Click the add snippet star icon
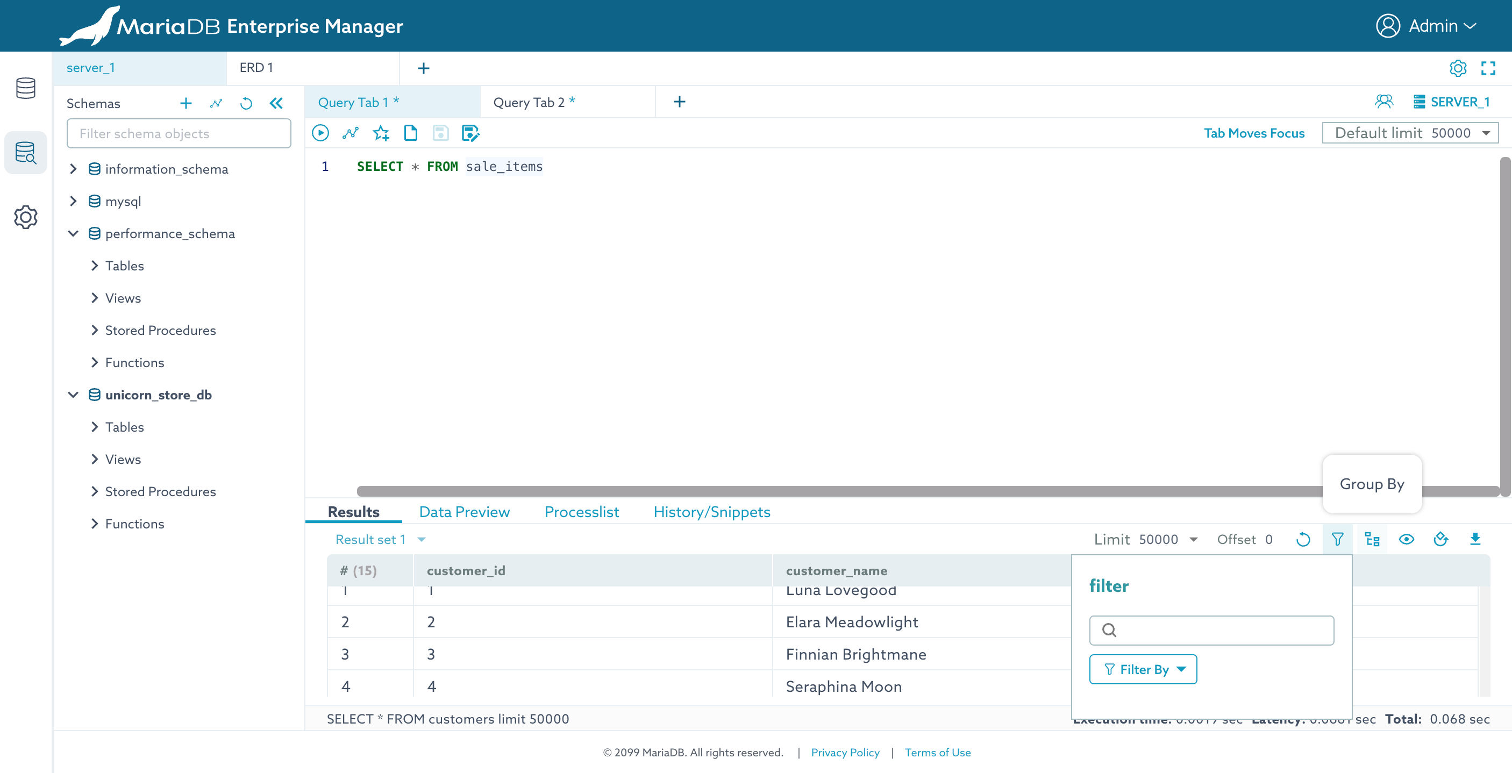Screen dimensions: 1512x773 tap(381, 133)
